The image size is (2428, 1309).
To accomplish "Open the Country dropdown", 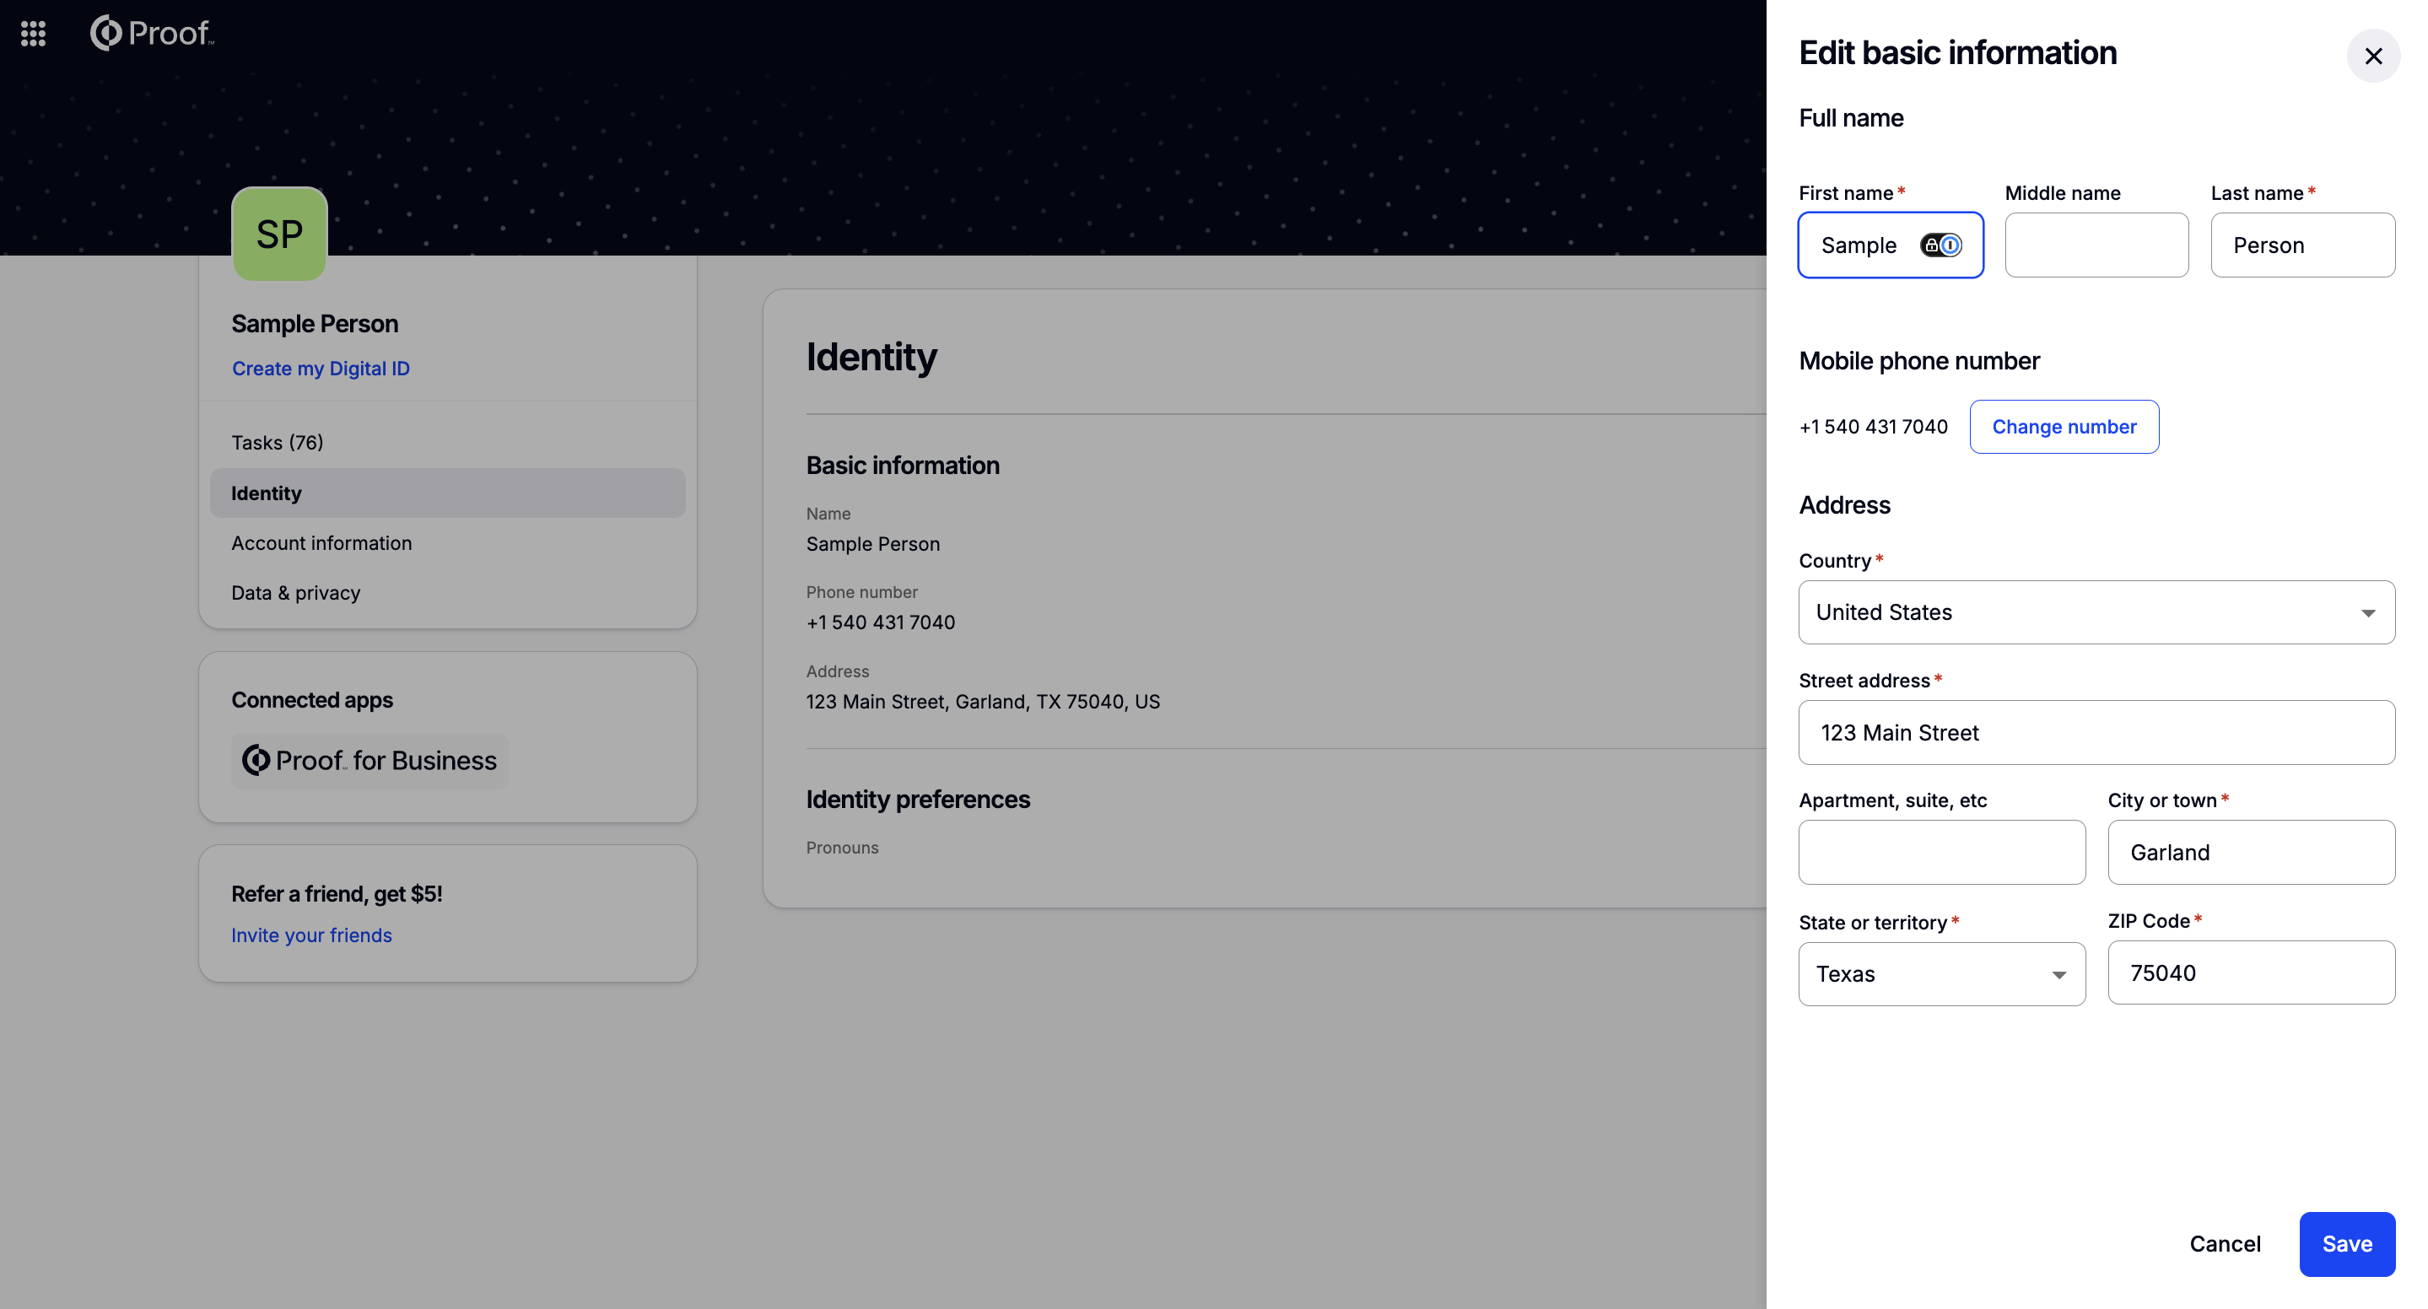I will [x=2096, y=612].
